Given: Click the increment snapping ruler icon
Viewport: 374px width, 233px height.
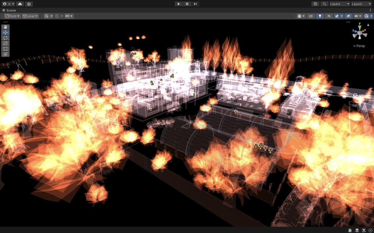Looking at the screenshot, I should pyautogui.click(x=67, y=16).
